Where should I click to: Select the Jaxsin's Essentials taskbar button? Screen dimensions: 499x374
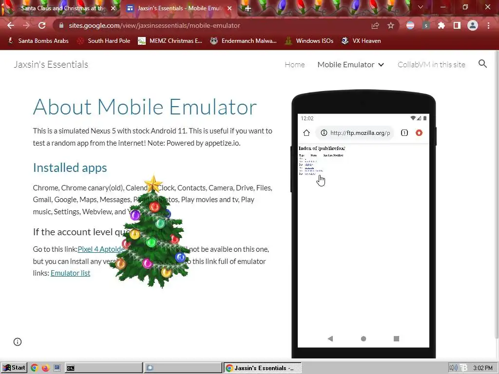(x=262, y=368)
